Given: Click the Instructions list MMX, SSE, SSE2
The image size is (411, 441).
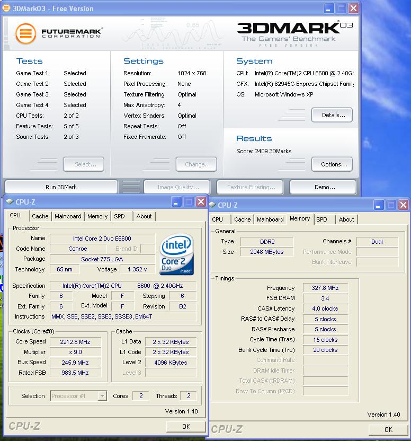Looking at the screenshot, I should [x=123, y=316].
